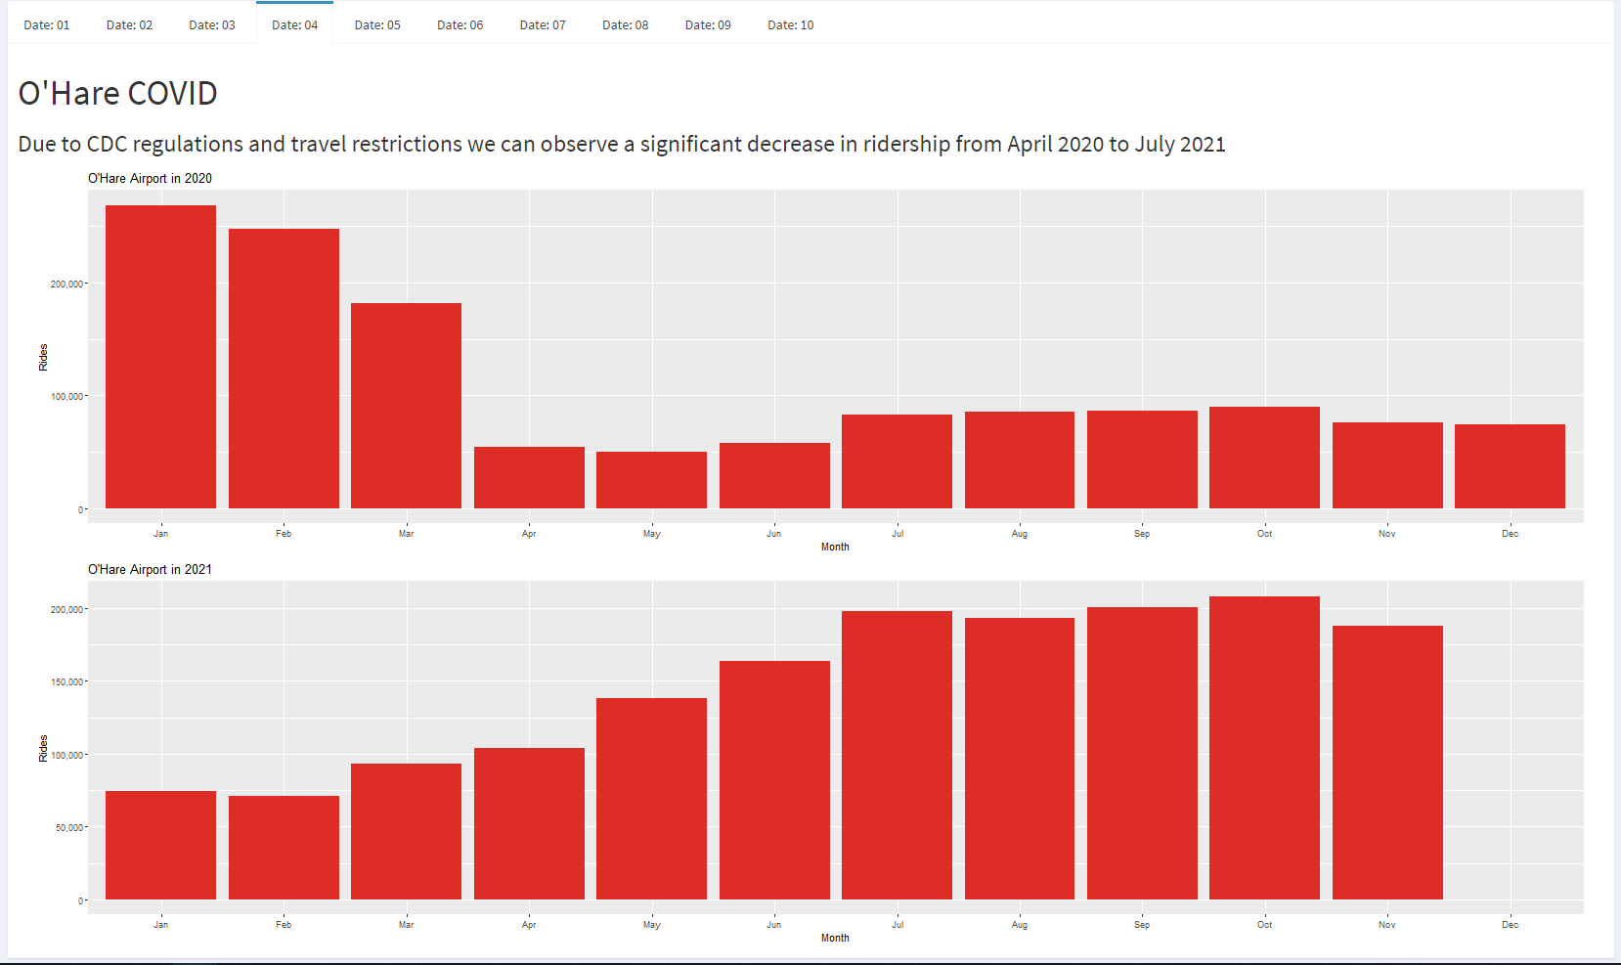Click the 'O'Hare Airport in 2021' chart title

tap(150, 569)
